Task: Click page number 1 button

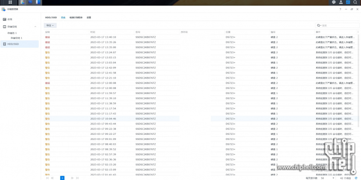Action: coord(62,178)
